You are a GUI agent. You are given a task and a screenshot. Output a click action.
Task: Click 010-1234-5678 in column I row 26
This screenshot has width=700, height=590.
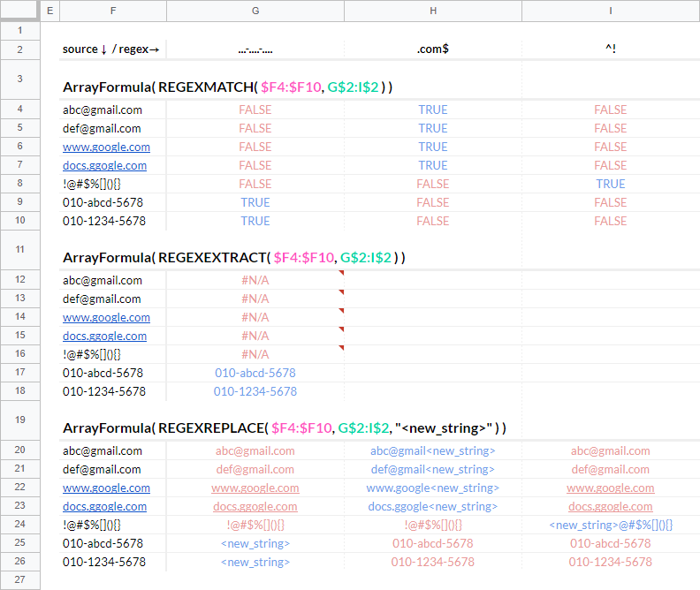coord(611,563)
